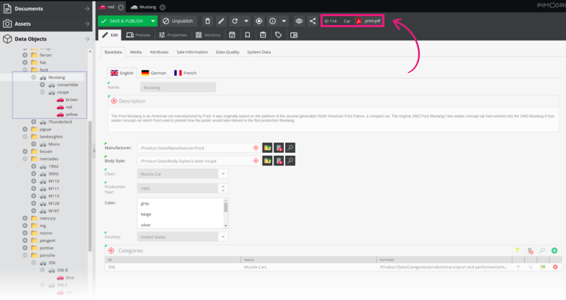566x300 pixels.
Task: Clear Manufacturer relation with delete icon
Action: point(279,148)
